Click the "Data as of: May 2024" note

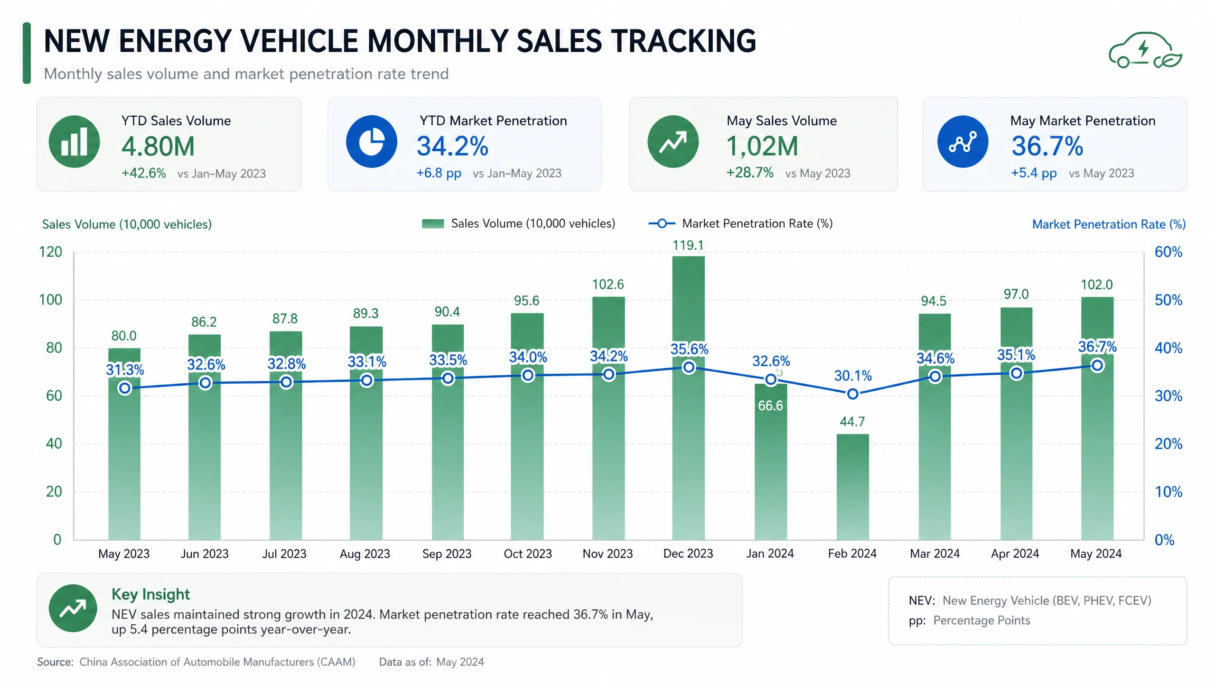tap(431, 662)
